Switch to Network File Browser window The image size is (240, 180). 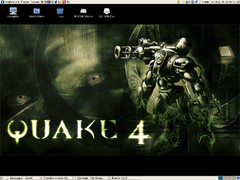tap(90, 178)
